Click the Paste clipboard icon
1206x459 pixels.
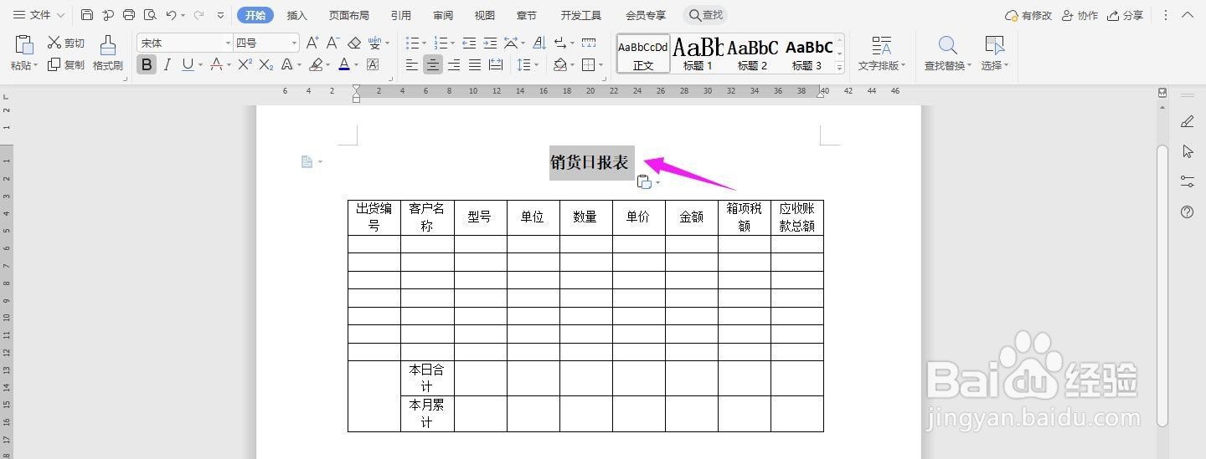pos(24,44)
